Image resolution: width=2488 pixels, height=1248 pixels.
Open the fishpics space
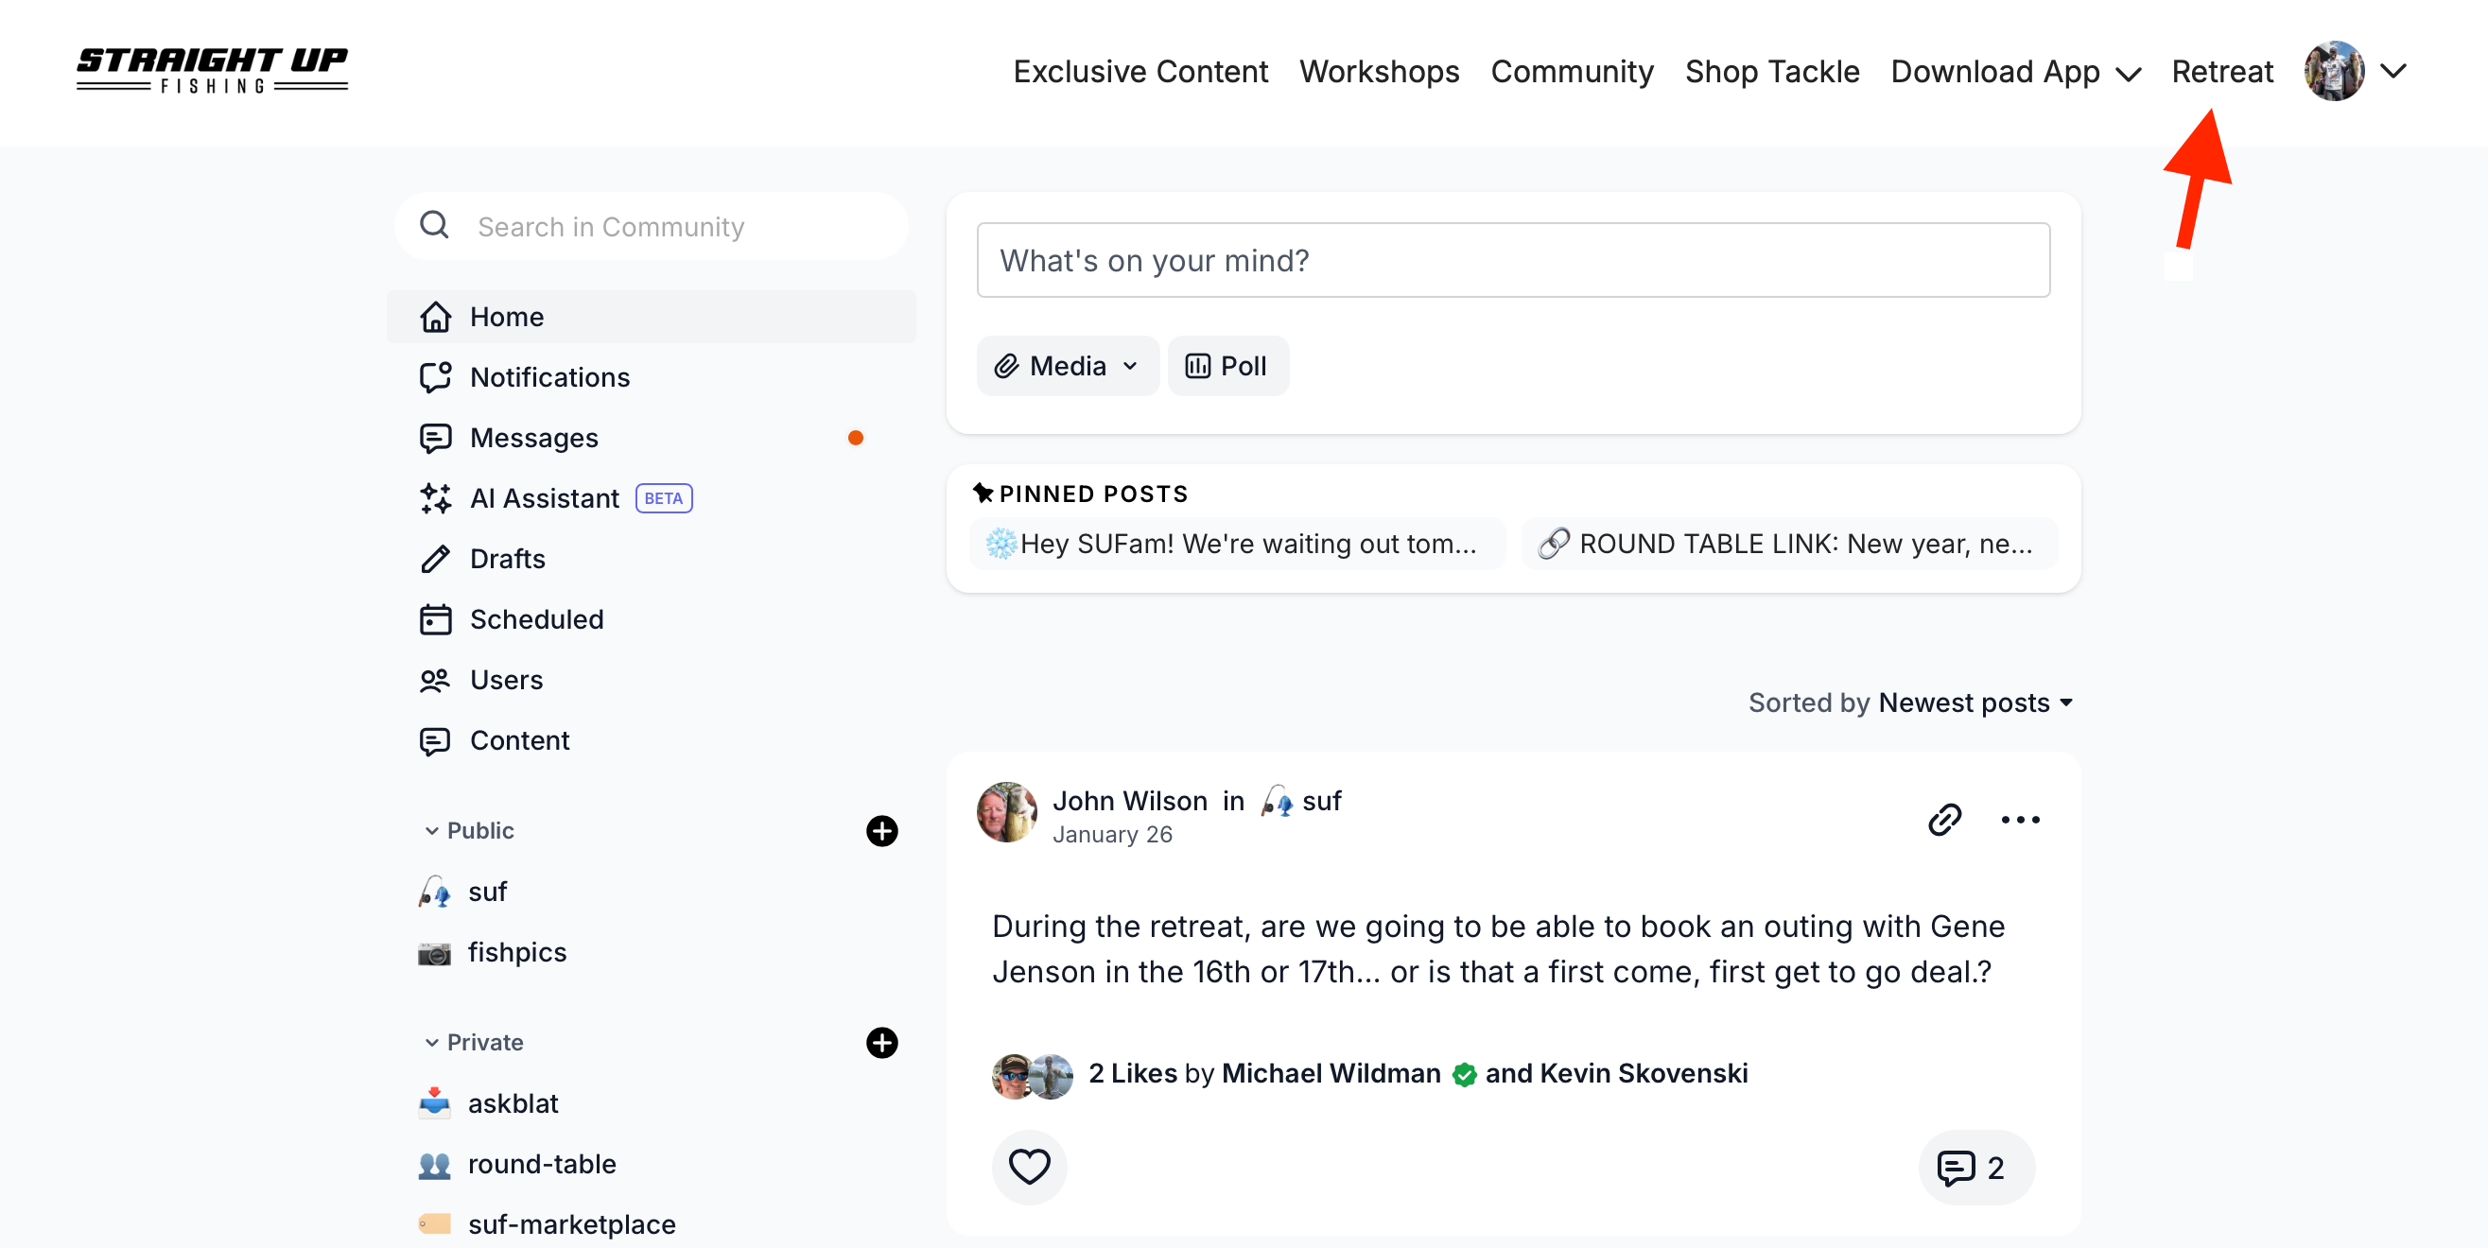(x=516, y=952)
